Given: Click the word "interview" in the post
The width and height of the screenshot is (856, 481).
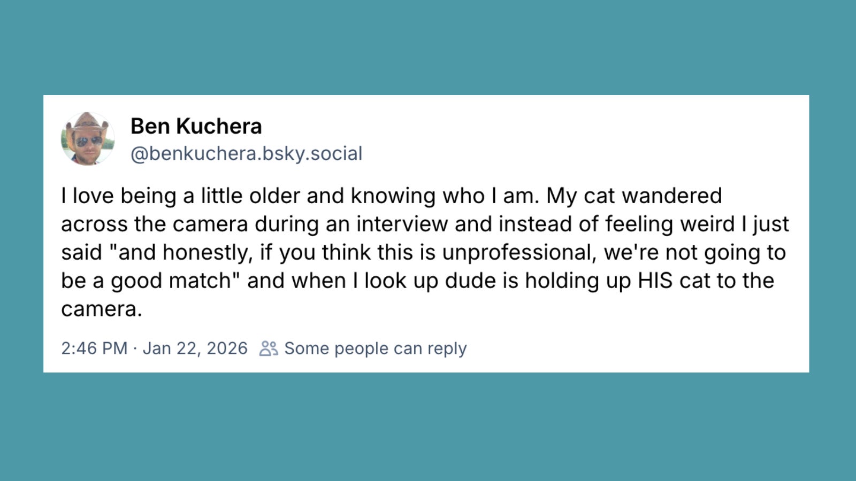Looking at the screenshot, I should click(x=402, y=224).
